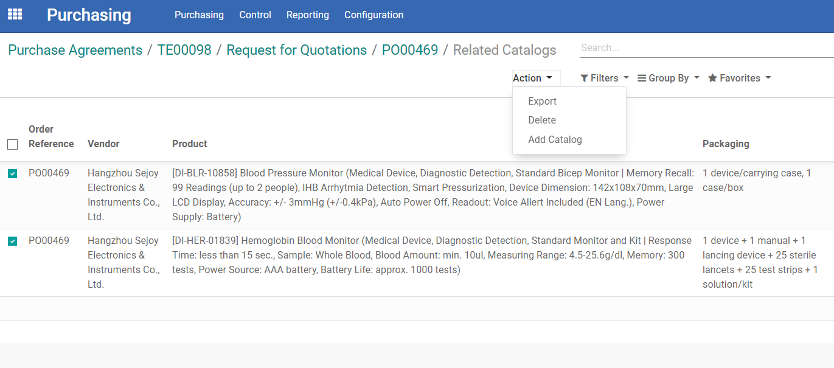Open the apps grid menu icon

(x=15, y=14)
